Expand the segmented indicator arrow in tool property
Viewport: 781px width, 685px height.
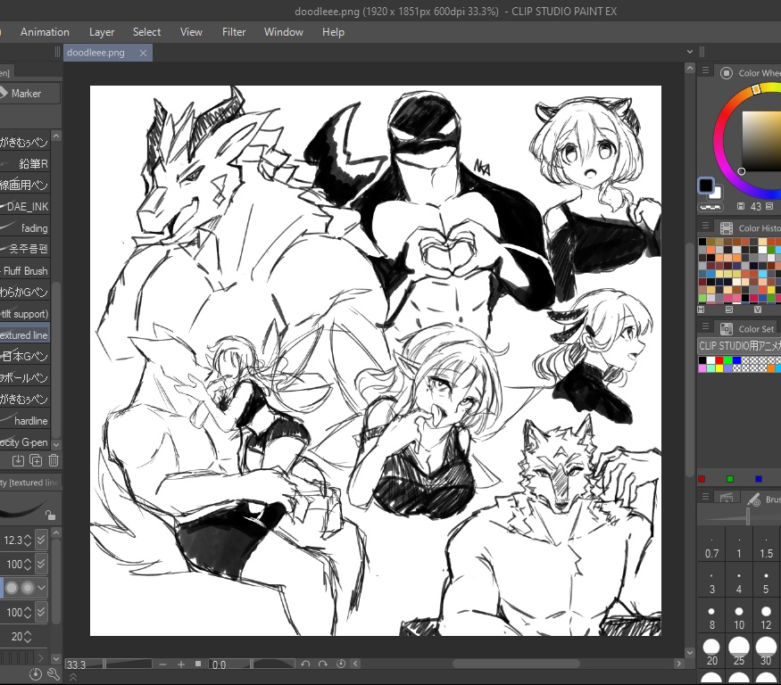[41, 658]
